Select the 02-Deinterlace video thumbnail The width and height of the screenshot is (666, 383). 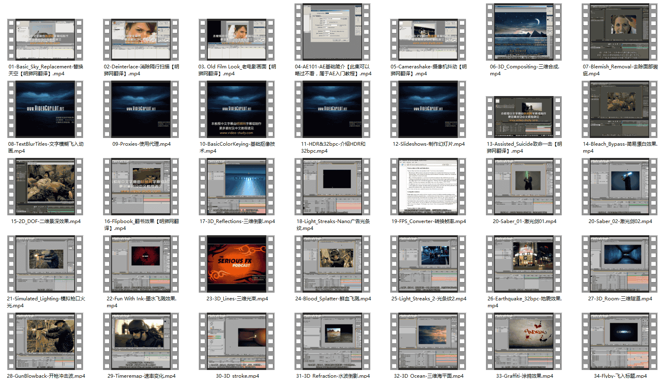pyautogui.click(x=141, y=39)
